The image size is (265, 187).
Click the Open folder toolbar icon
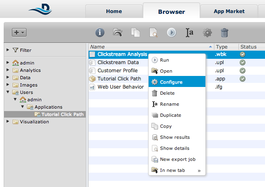pos(118,32)
